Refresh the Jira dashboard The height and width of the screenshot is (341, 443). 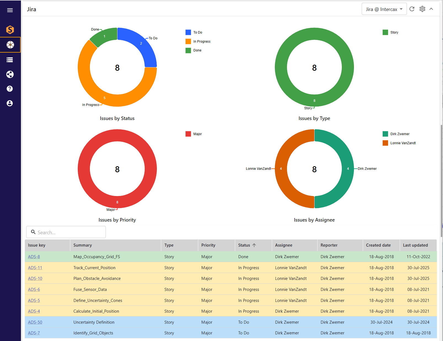tap(412, 9)
